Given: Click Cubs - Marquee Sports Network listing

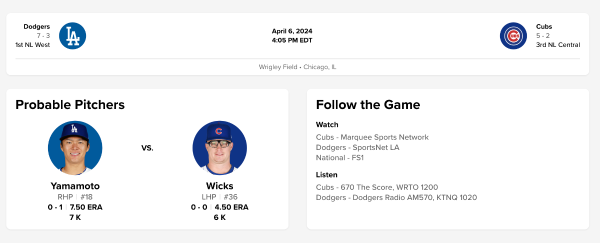Looking at the screenshot, I should (372, 137).
